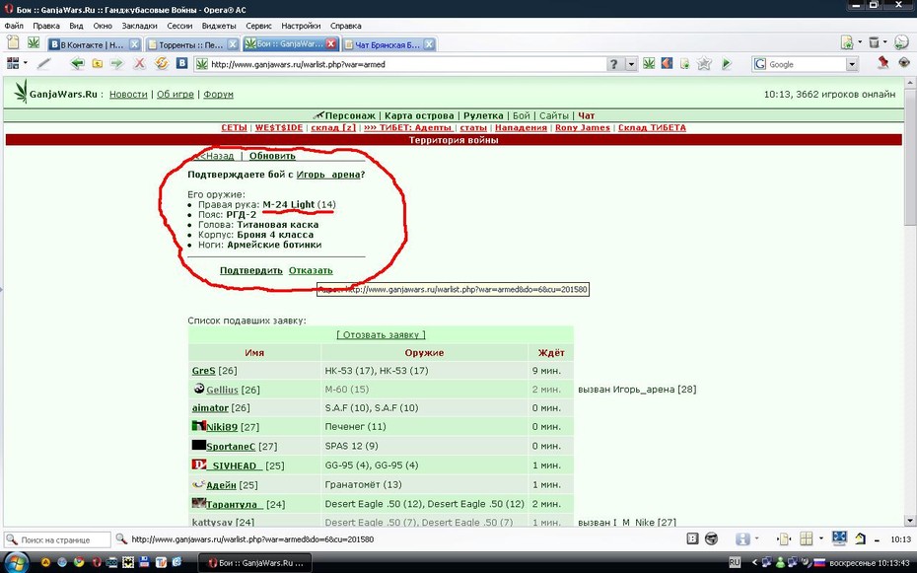Viewport: 917px width, 573px height.
Task: Open the new blank page icon before tabs
Action: [x=13, y=42]
